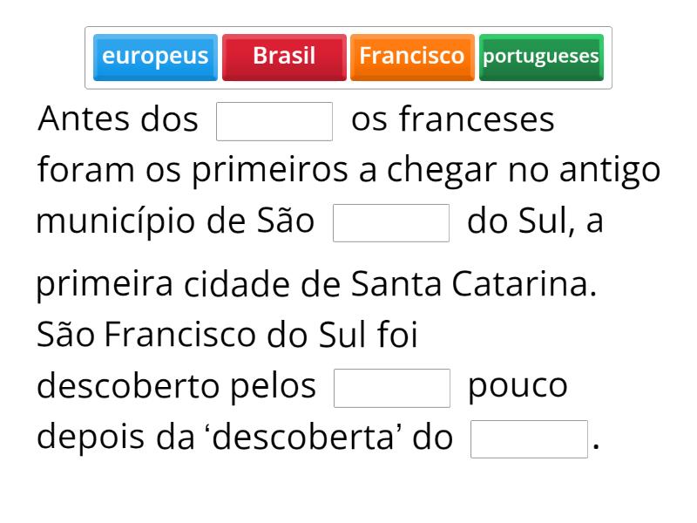The image size is (697, 523).
Task: Click the line starting "foram os primeiros"
Action: click(348, 171)
